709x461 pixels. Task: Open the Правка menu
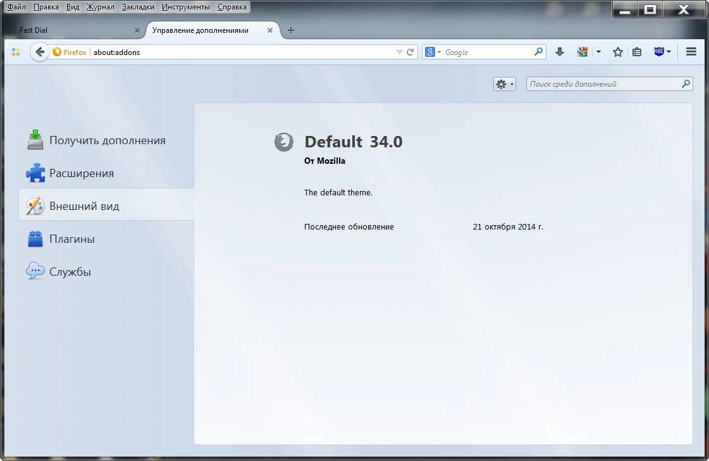[46, 7]
